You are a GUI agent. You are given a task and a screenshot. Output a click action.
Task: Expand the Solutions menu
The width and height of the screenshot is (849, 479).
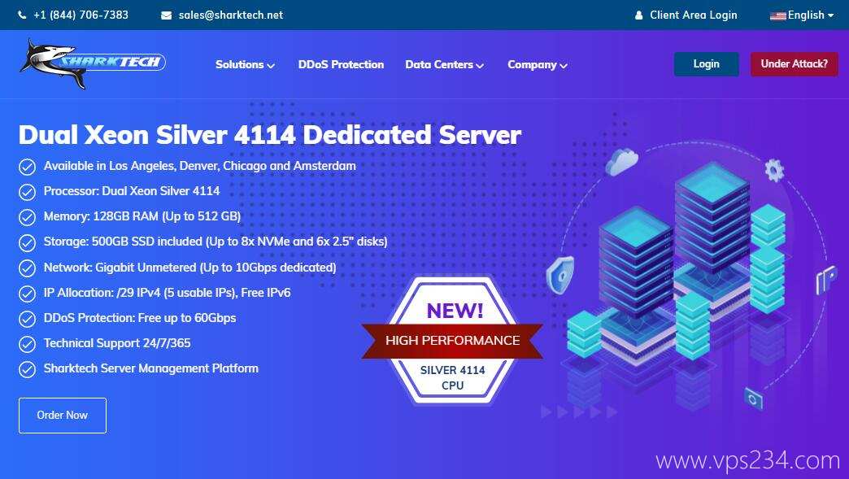pos(246,64)
